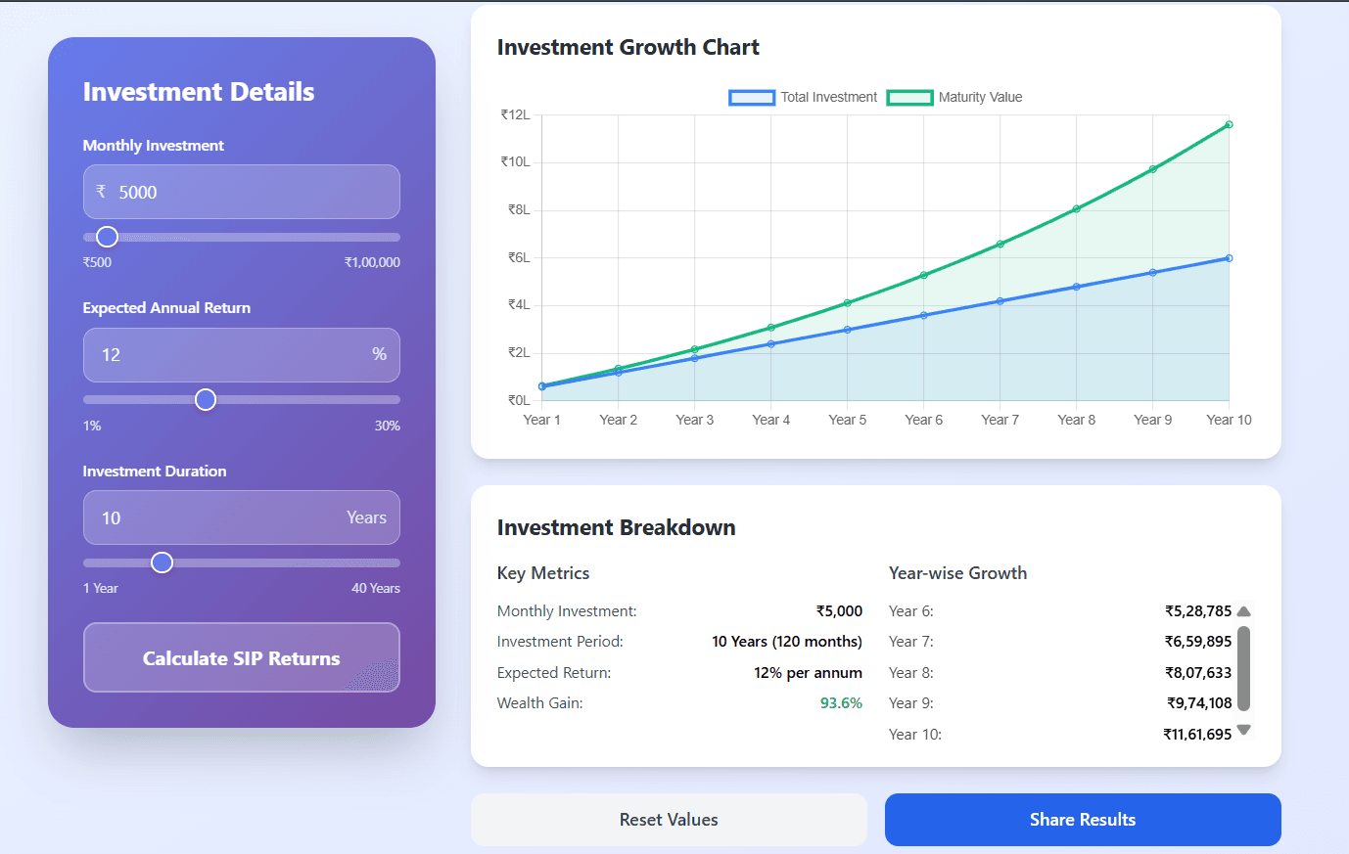Click inside the Monthly Investment amount field
This screenshot has width=1349, height=854.
coord(241,192)
